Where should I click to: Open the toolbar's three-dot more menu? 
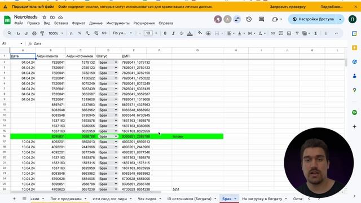326,33
